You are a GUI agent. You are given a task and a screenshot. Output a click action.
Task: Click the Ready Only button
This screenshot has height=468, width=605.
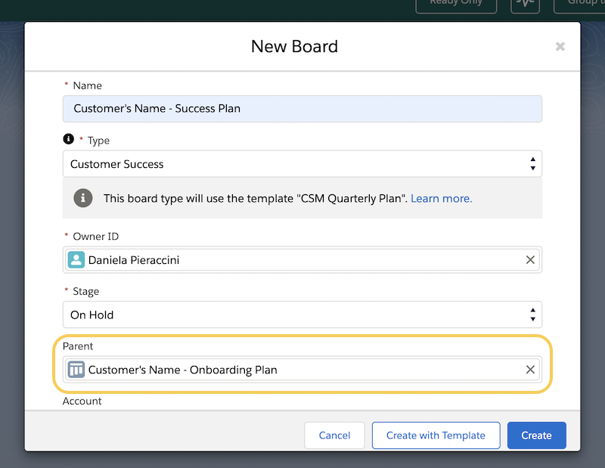[456, 5]
